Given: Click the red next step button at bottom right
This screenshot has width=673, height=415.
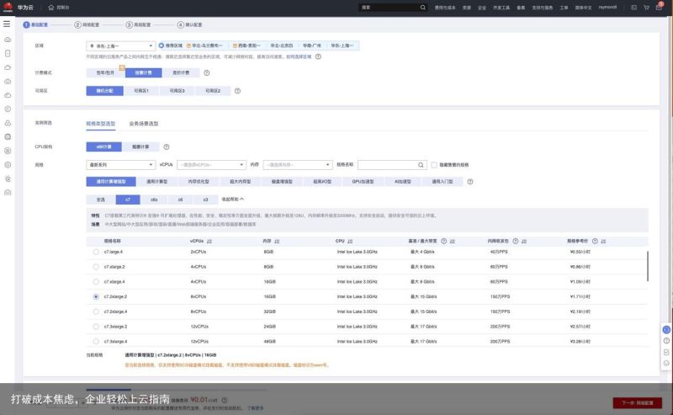Looking at the screenshot, I should 638,403.
